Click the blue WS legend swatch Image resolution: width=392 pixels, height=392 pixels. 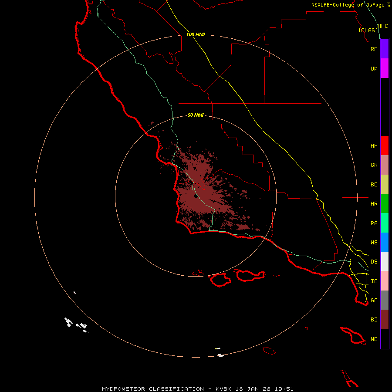[385, 242]
